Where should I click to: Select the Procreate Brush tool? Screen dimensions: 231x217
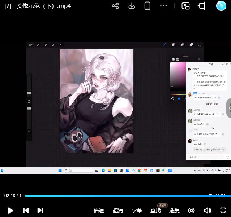tap(164, 45)
